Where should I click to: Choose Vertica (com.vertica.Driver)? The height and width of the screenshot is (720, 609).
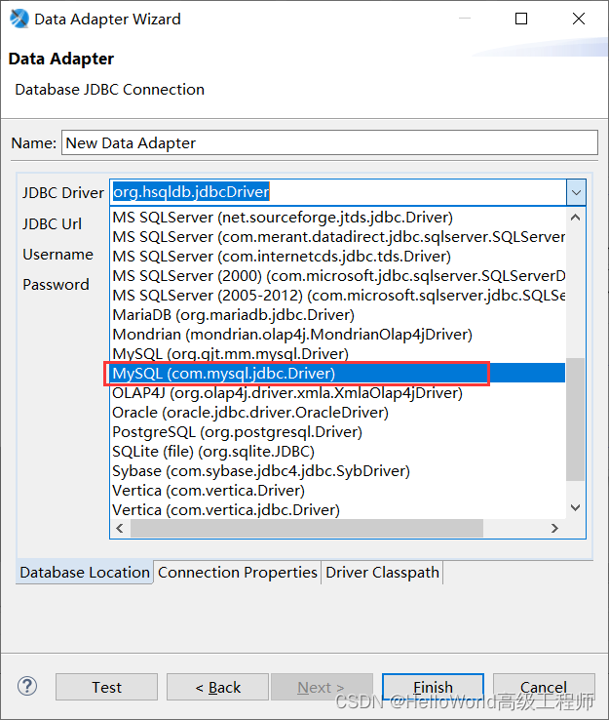337,491
